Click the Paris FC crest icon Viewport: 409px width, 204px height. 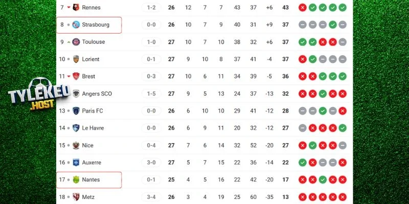76,111
